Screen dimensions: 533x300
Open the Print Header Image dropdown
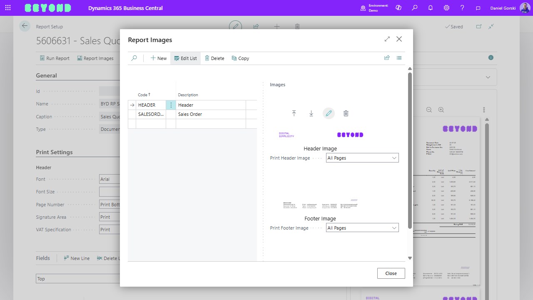(x=362, y=158)
